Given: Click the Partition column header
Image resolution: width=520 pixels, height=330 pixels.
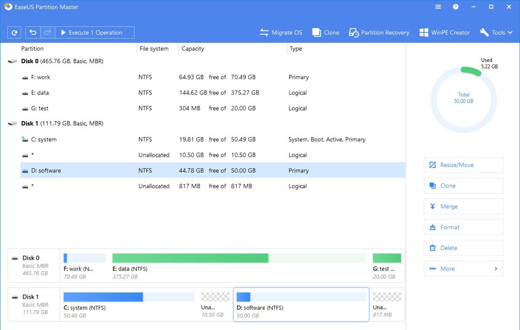Looking at the screenshot, I should click(x=32, y=49).
